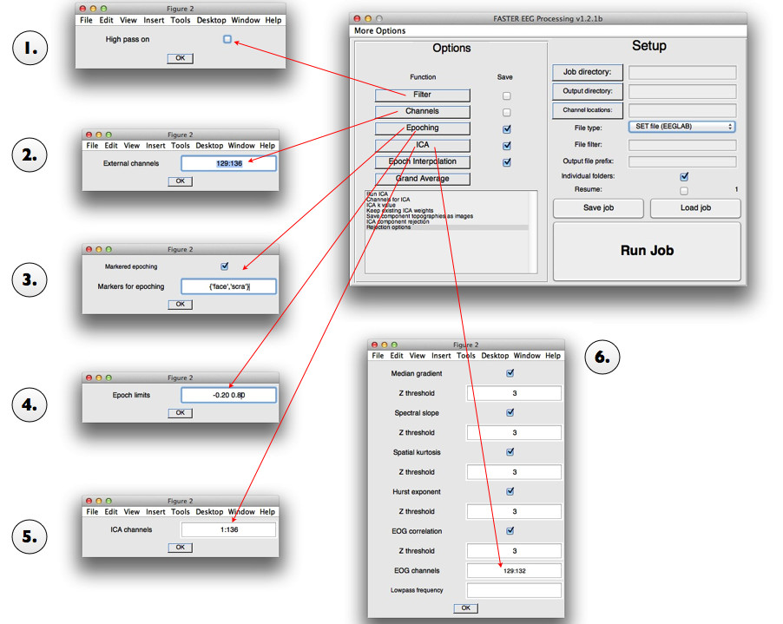The image size is (783, 624).
Task: Click OK in rejection options dialog
Action: click(x=466, y=608)
